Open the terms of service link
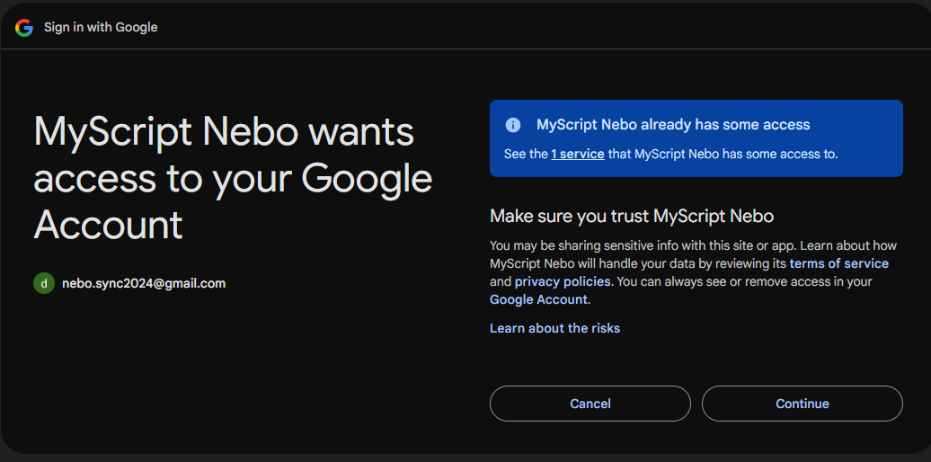931x462 pixels. (839, 263)
